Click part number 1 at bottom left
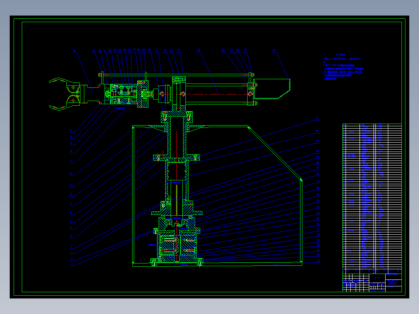The width and height of the screenshot is (419, 314). point(72,264)
